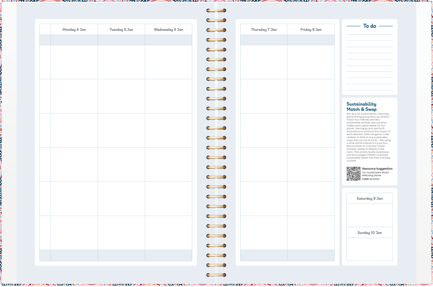This screenshot has width=433, height=287.
Task: Click the Saturday 9 Jan heading
Action: coord(369,198)
